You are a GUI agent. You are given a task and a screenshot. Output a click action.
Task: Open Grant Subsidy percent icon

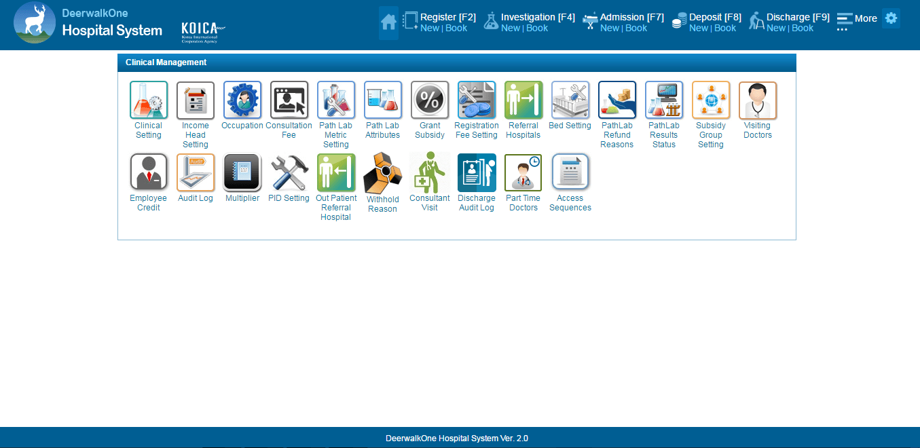430,100
